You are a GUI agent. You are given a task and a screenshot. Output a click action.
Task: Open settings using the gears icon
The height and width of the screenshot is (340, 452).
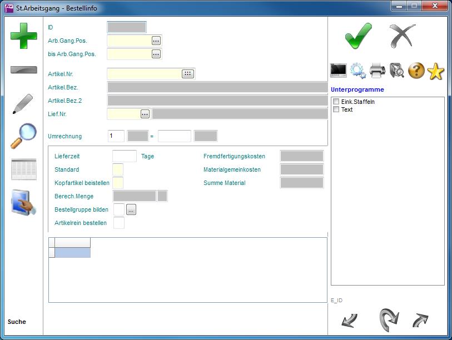358,71
